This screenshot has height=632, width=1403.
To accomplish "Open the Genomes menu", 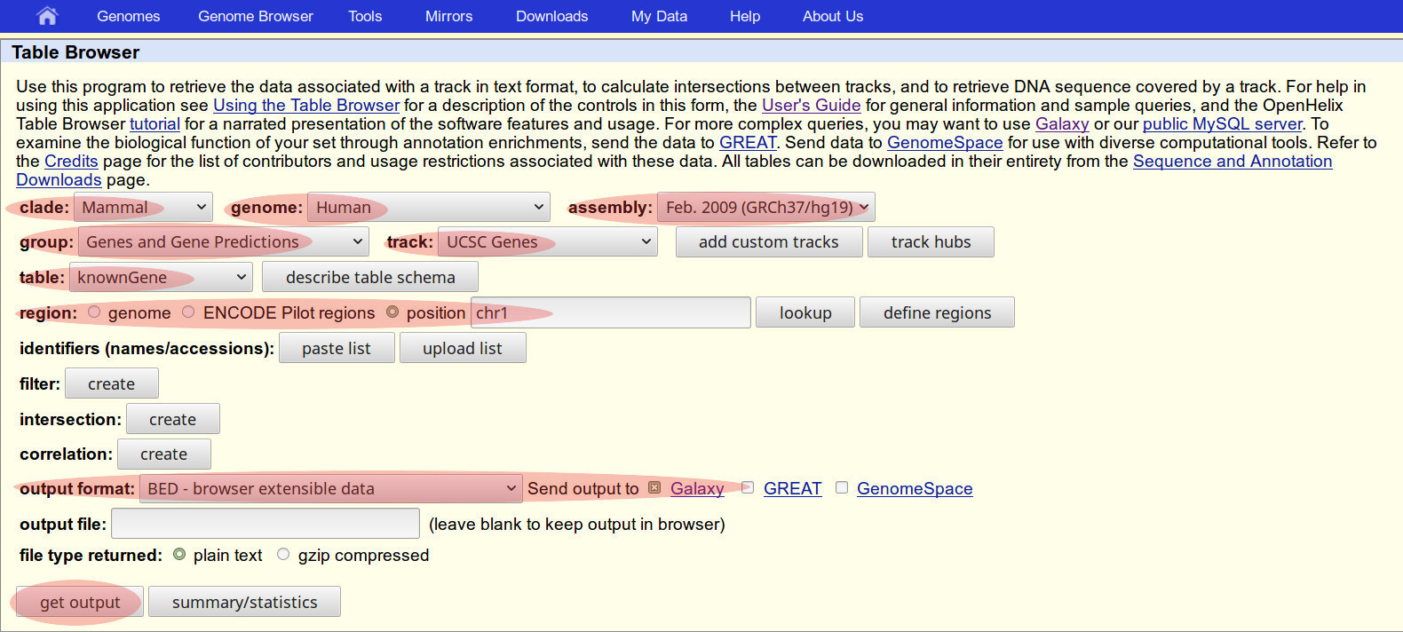I will [129, 16].
